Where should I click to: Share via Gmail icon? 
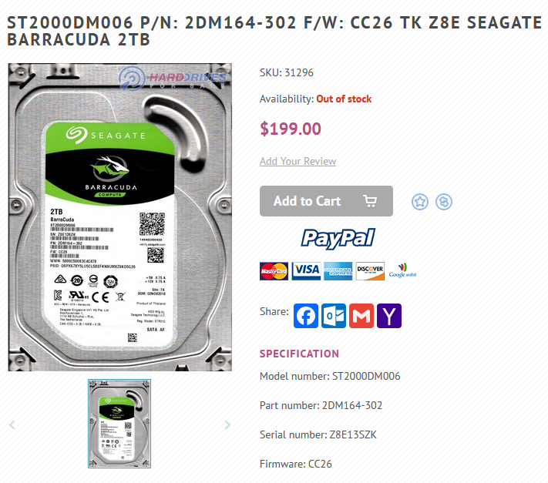point(361,316)
